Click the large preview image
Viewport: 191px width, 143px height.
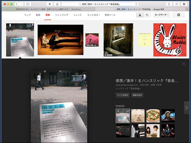(59, 106)
